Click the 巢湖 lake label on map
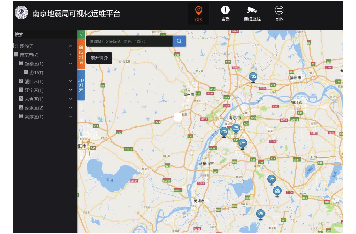356x234 pixels. click(x=110, y=180)
